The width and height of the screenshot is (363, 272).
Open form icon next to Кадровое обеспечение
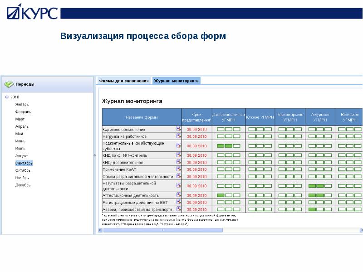point(178,129)
